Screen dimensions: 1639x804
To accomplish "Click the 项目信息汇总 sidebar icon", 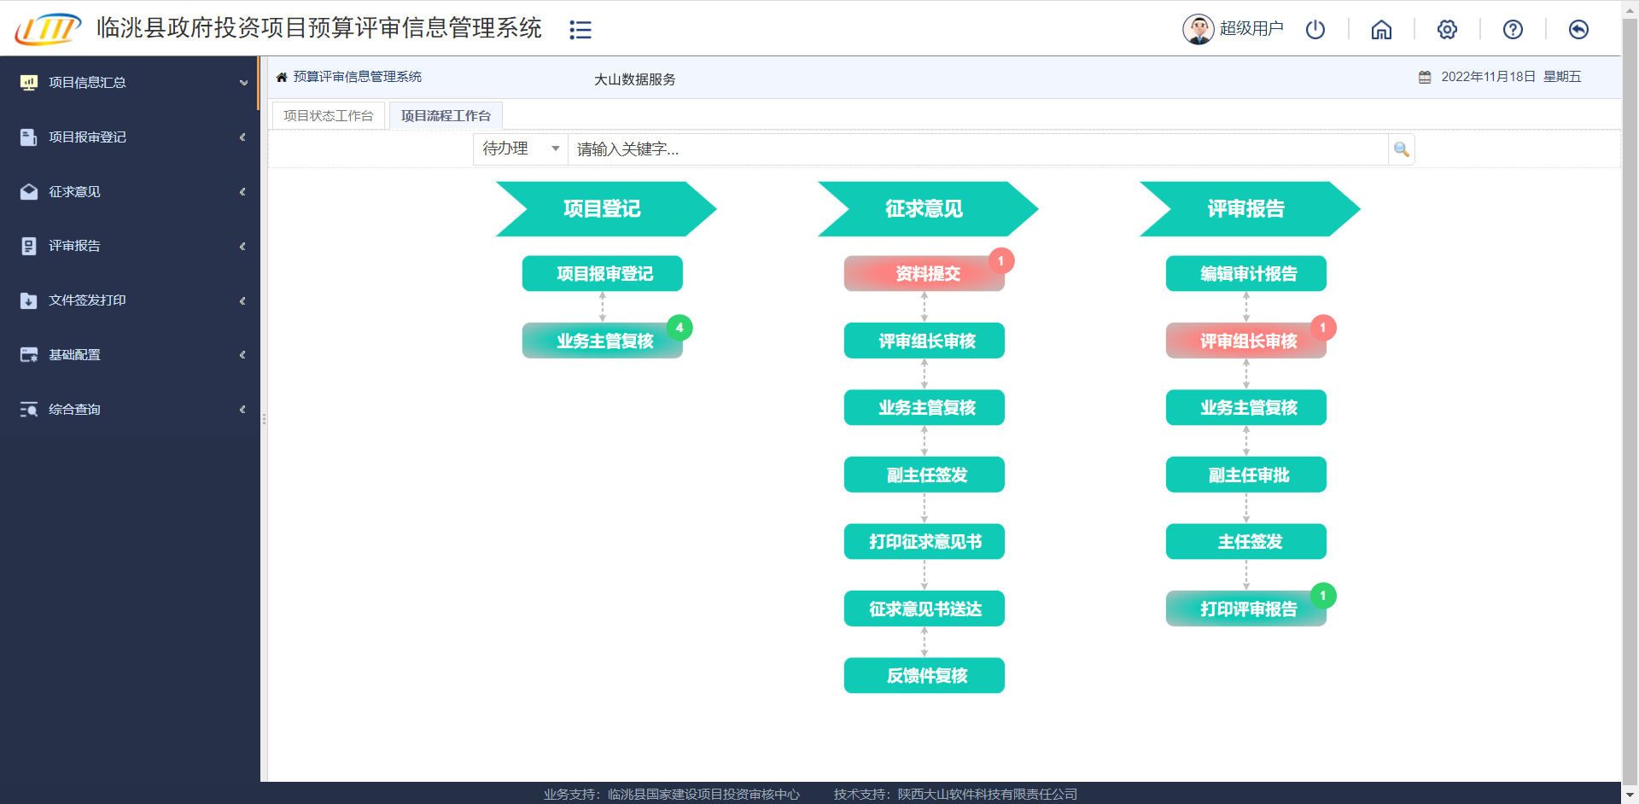I will pyautogui.click(x=29, y=82).
